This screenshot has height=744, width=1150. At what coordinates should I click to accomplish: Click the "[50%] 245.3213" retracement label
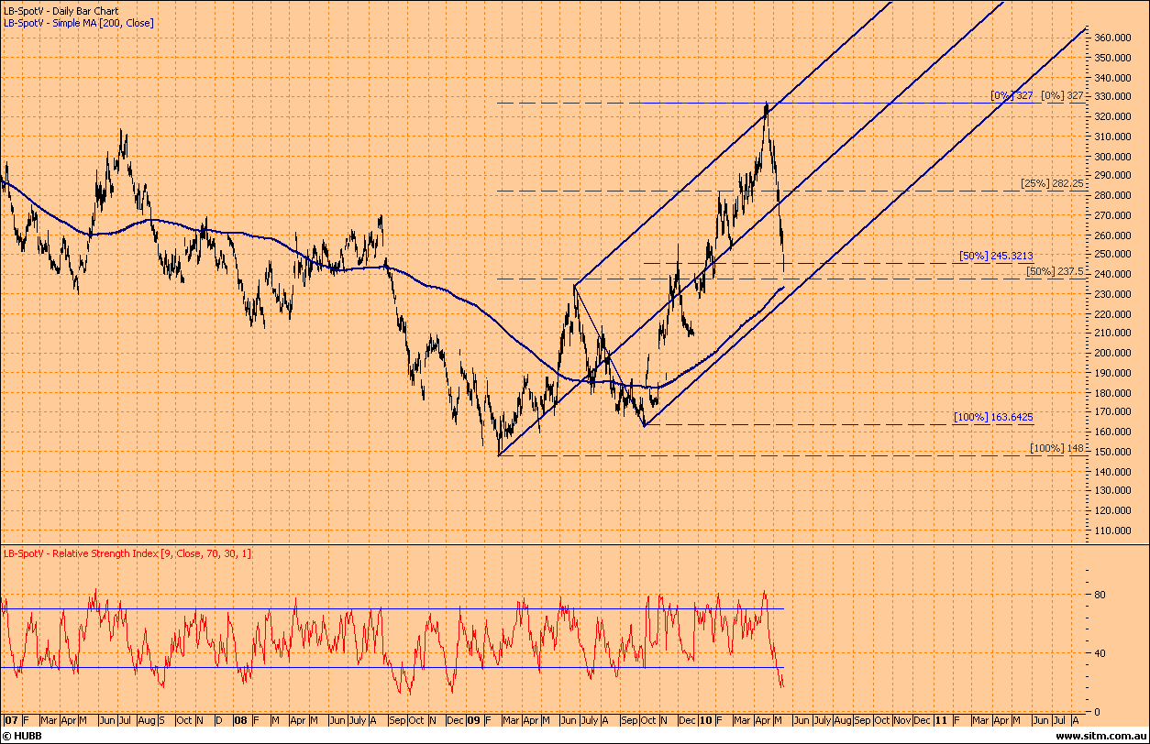[994, 255]
